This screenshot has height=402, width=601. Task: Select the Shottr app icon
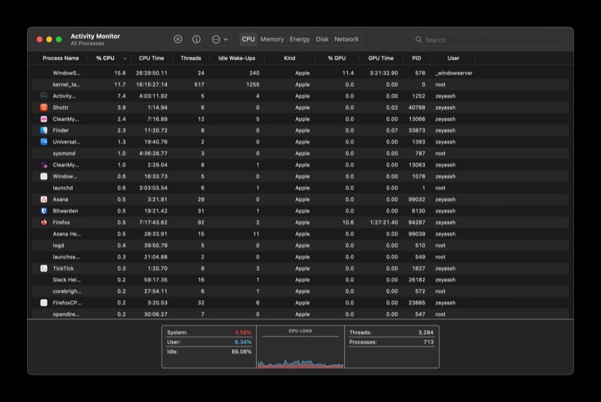pos(44,107)
